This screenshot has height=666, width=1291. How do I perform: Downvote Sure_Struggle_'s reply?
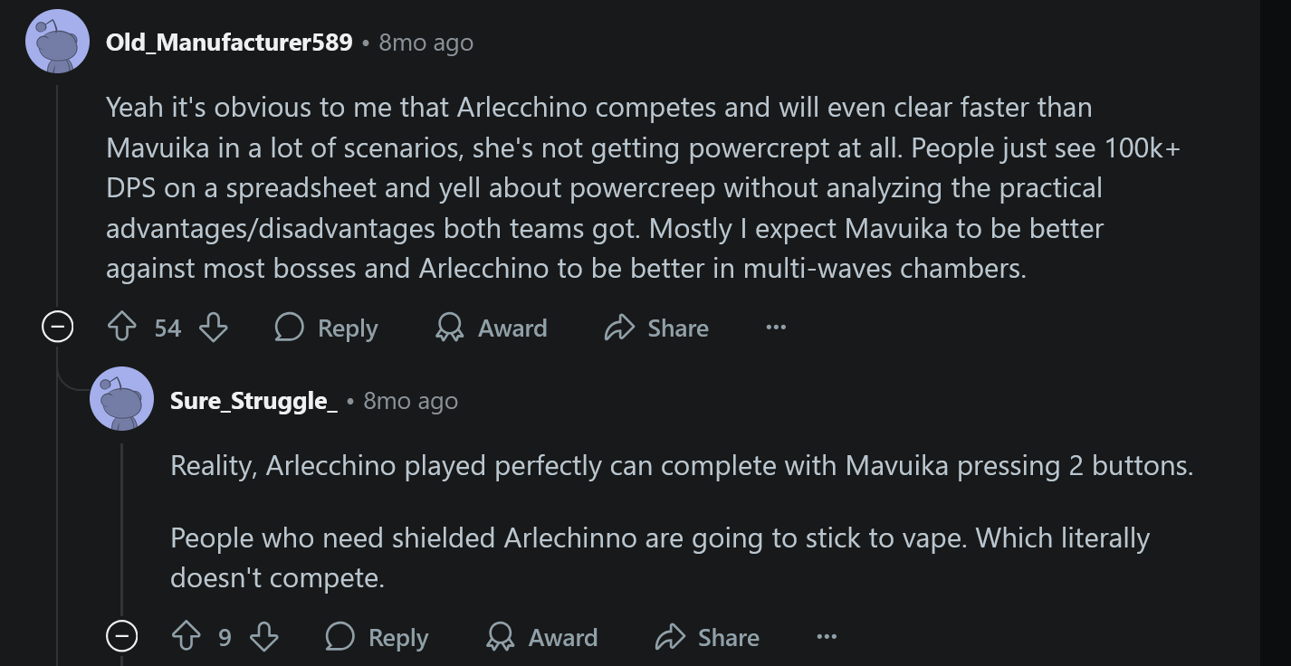coord(263,636)
